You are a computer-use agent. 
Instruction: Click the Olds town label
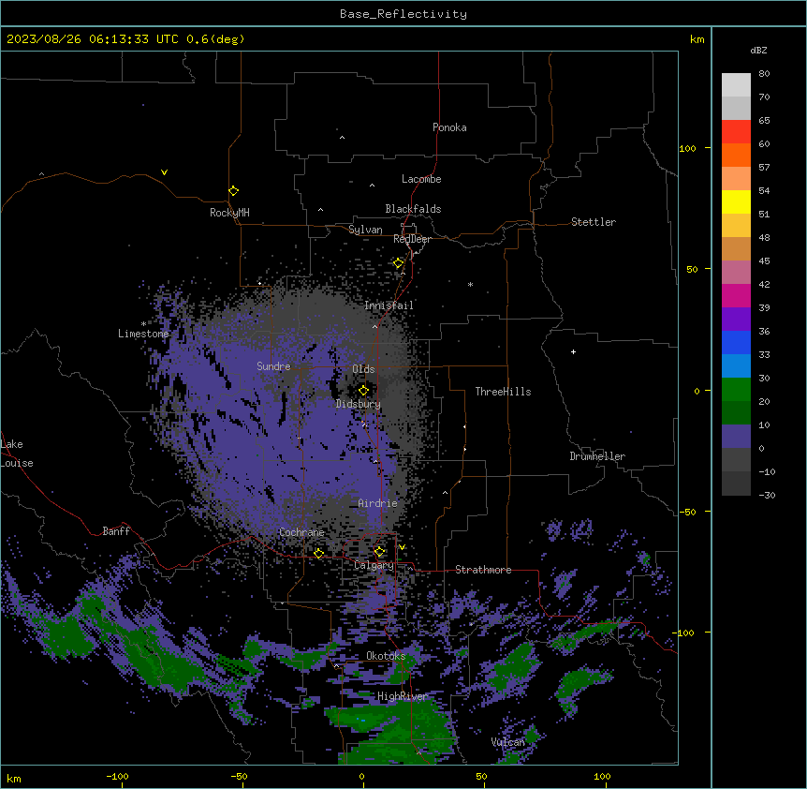click(x=363, y=369)
